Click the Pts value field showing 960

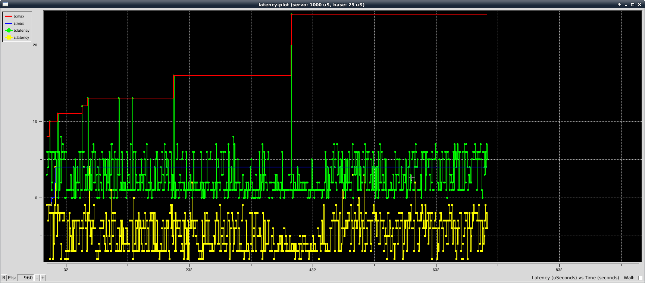pos(26,278)
